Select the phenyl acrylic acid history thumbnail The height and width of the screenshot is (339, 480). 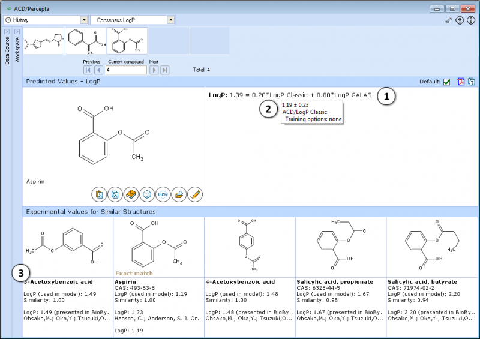85,41
